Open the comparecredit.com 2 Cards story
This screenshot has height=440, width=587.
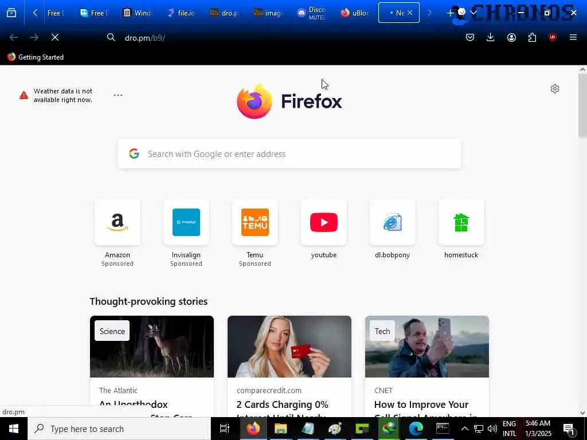point(289,366)
